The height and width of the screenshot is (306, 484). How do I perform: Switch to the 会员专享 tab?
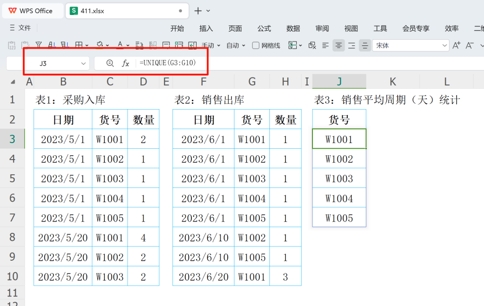coord(416,28)
